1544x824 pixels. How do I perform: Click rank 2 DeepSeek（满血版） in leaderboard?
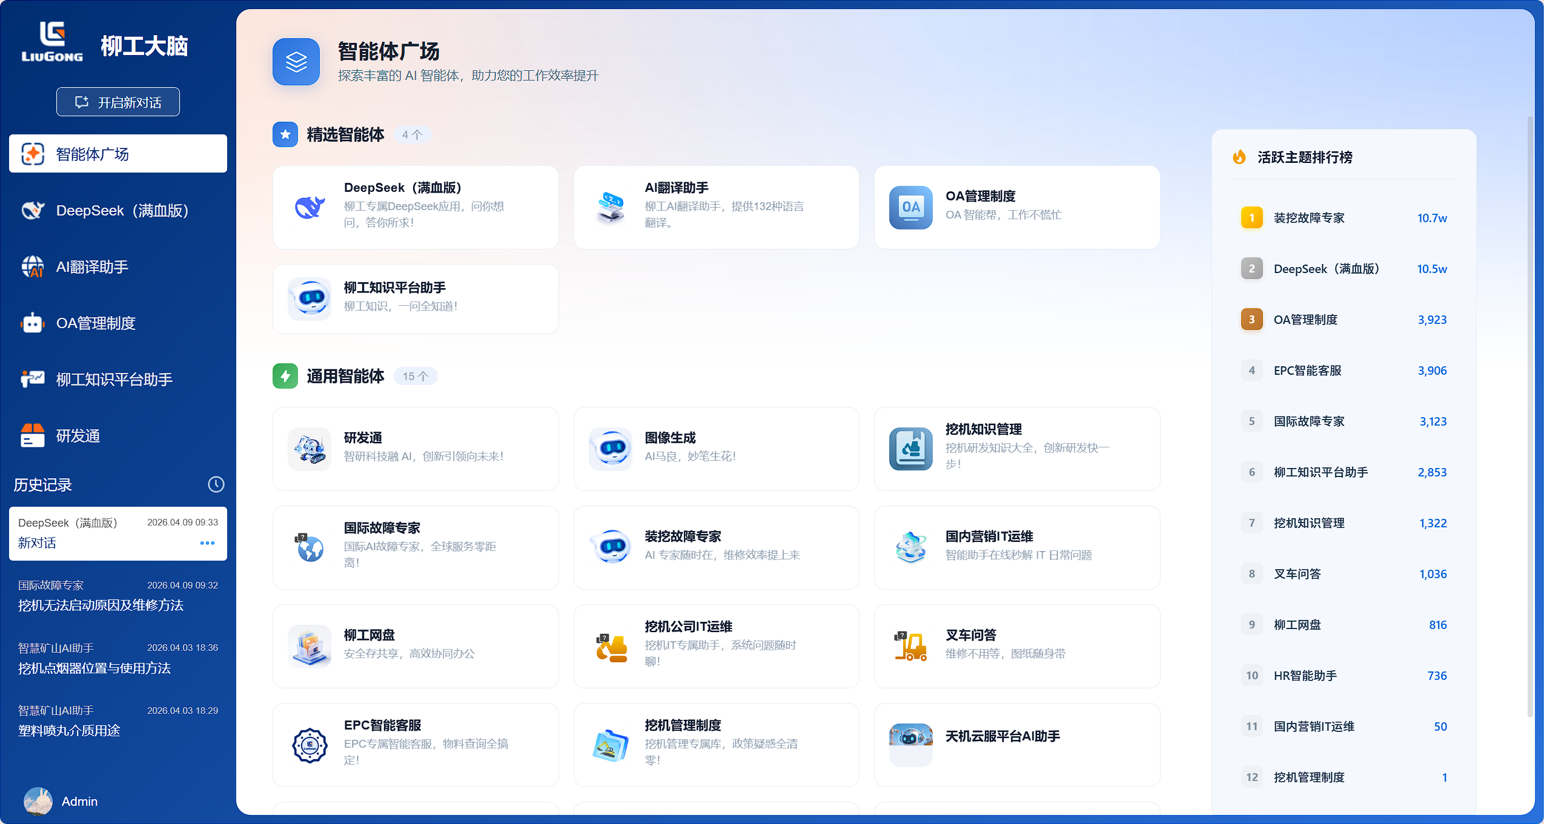[x=1344, y=269]
